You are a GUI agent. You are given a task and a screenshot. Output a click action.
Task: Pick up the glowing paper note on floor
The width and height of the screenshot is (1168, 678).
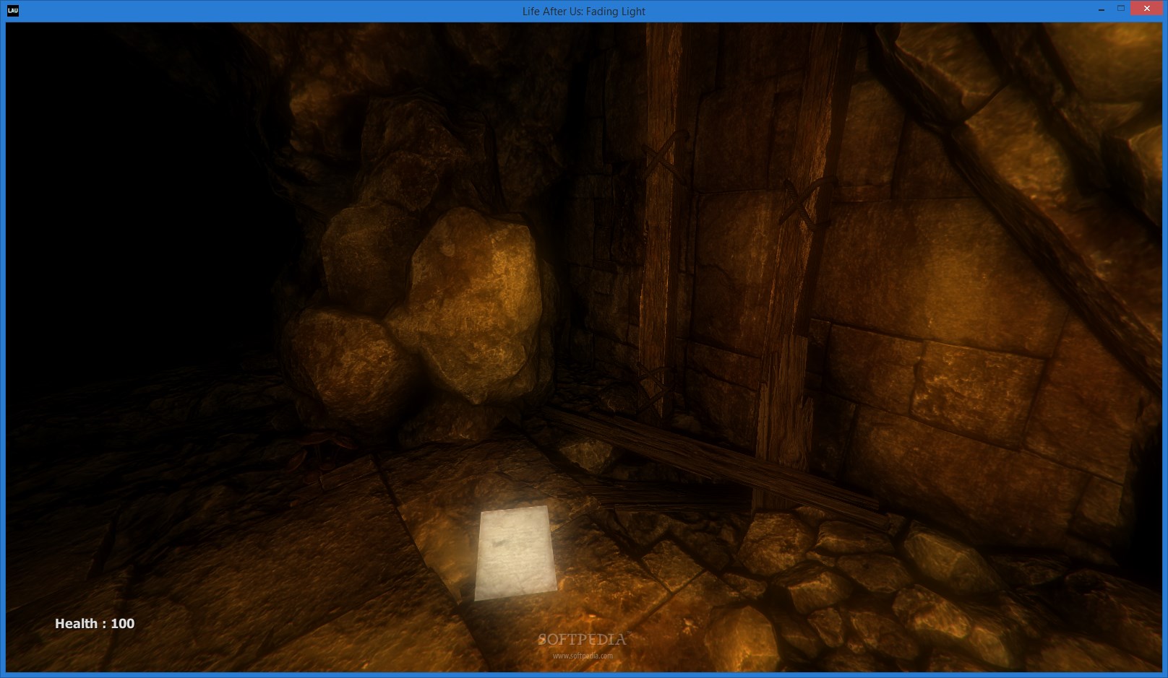tap(515, 553)
